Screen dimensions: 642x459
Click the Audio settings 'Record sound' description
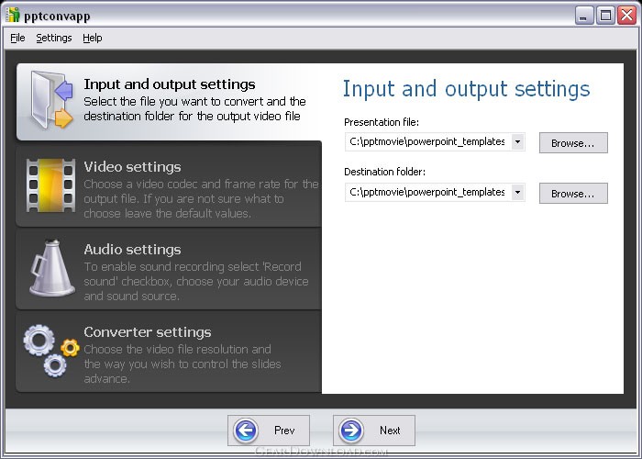tap(196, 282)
